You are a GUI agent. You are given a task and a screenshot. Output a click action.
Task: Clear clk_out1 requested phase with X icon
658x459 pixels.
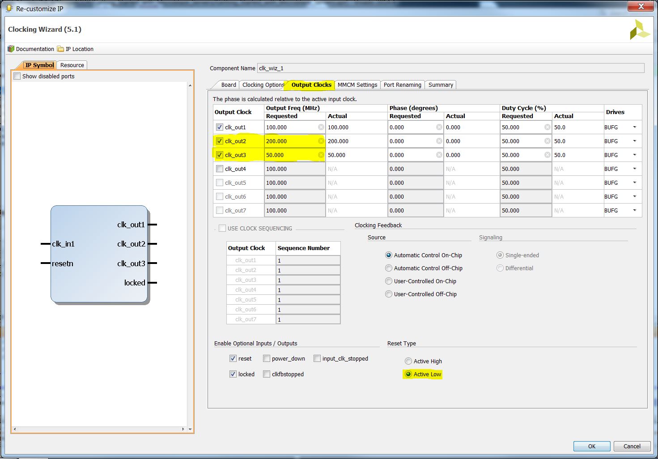[x=439, y=127]
